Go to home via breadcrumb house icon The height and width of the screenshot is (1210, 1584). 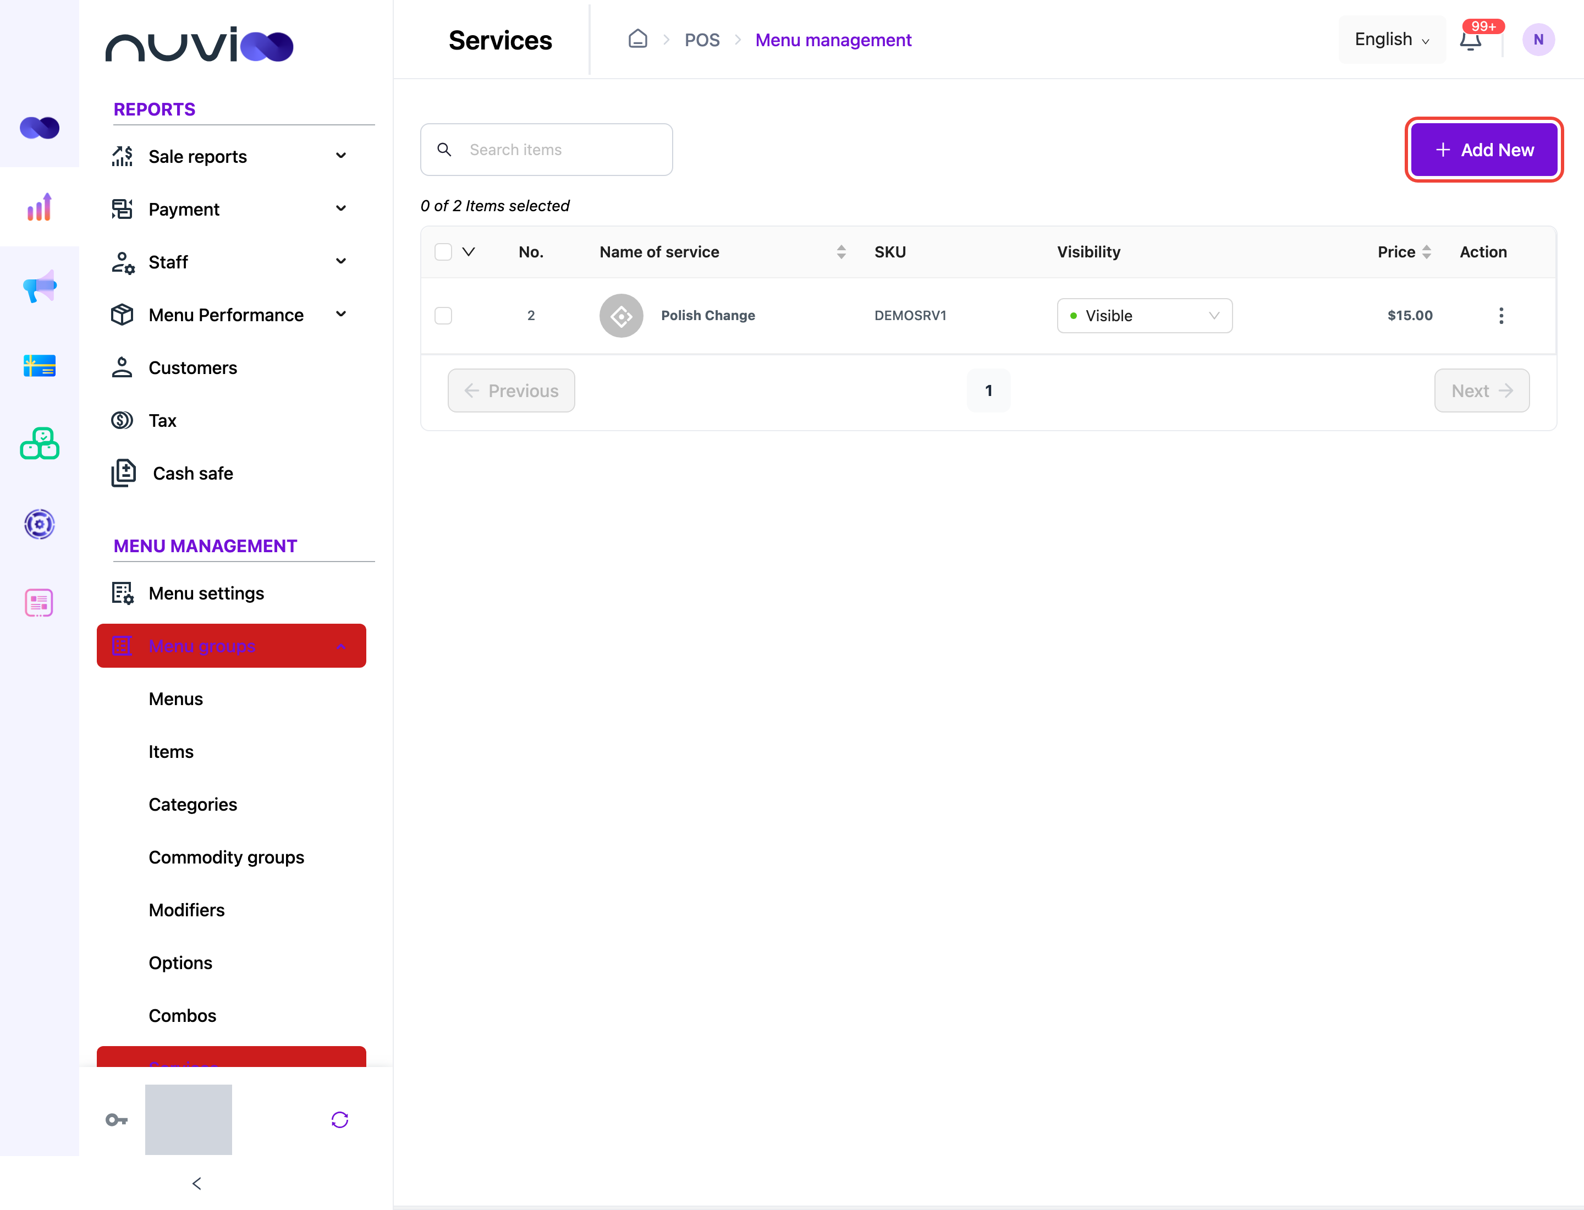(x=637, y=39)
